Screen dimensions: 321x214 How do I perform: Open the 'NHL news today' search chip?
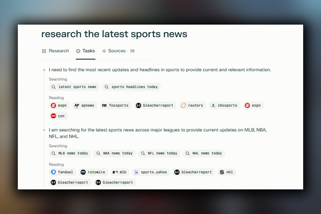(x=204, y=153)
